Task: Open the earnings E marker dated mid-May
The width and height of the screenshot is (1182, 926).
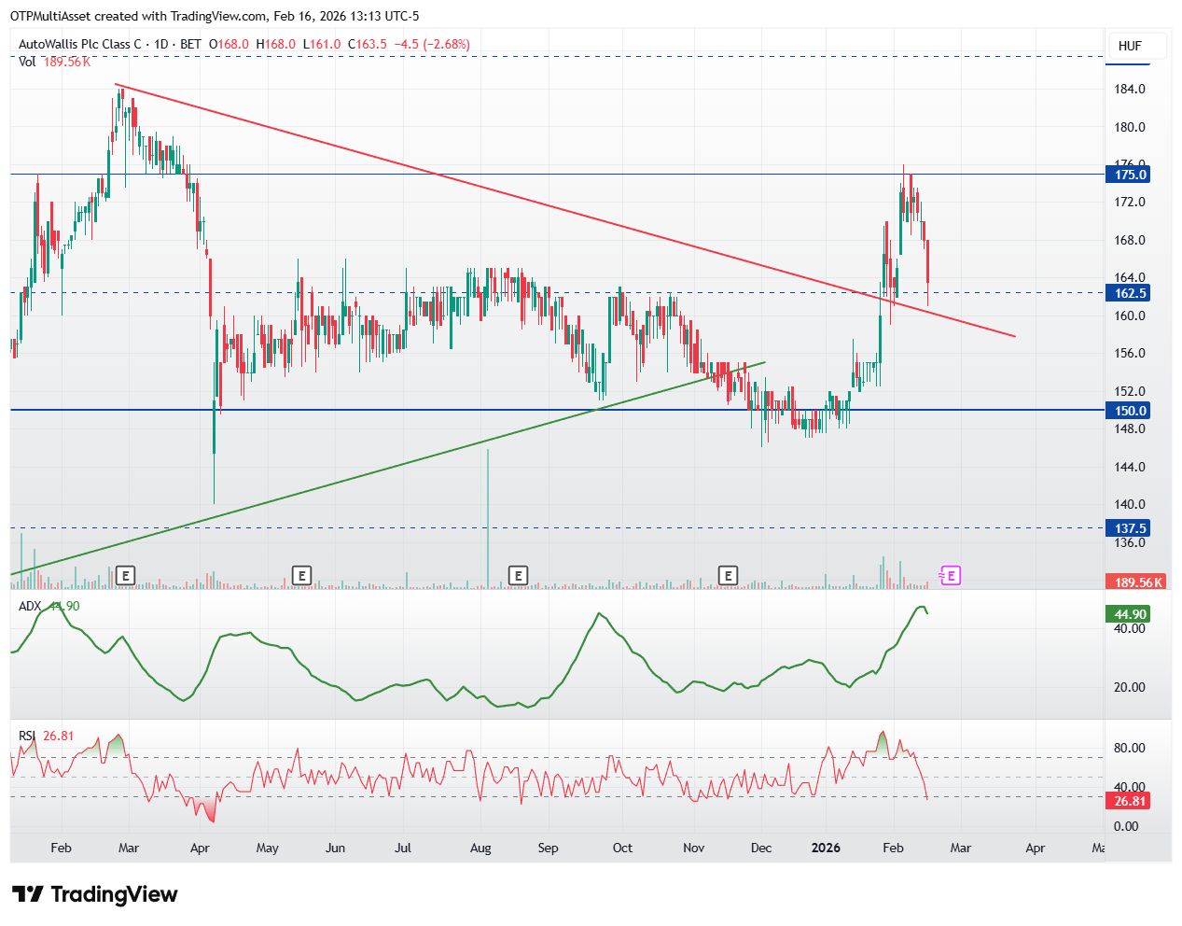Action: 301,575
